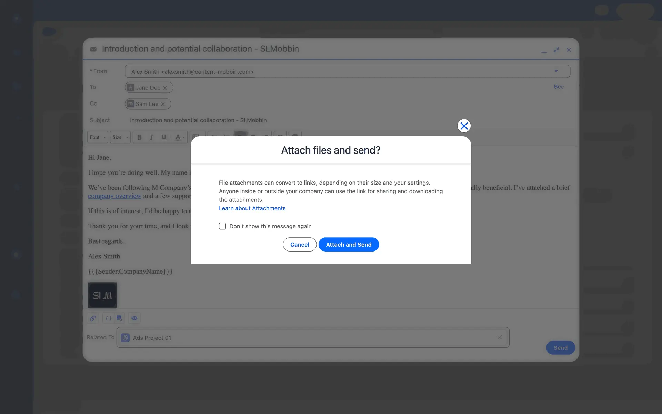Image resolution: width=662 pixels, height=414 pixels.
Task: Toggle underline formatting in the email toolbar
Action: [x=164, y=137]
